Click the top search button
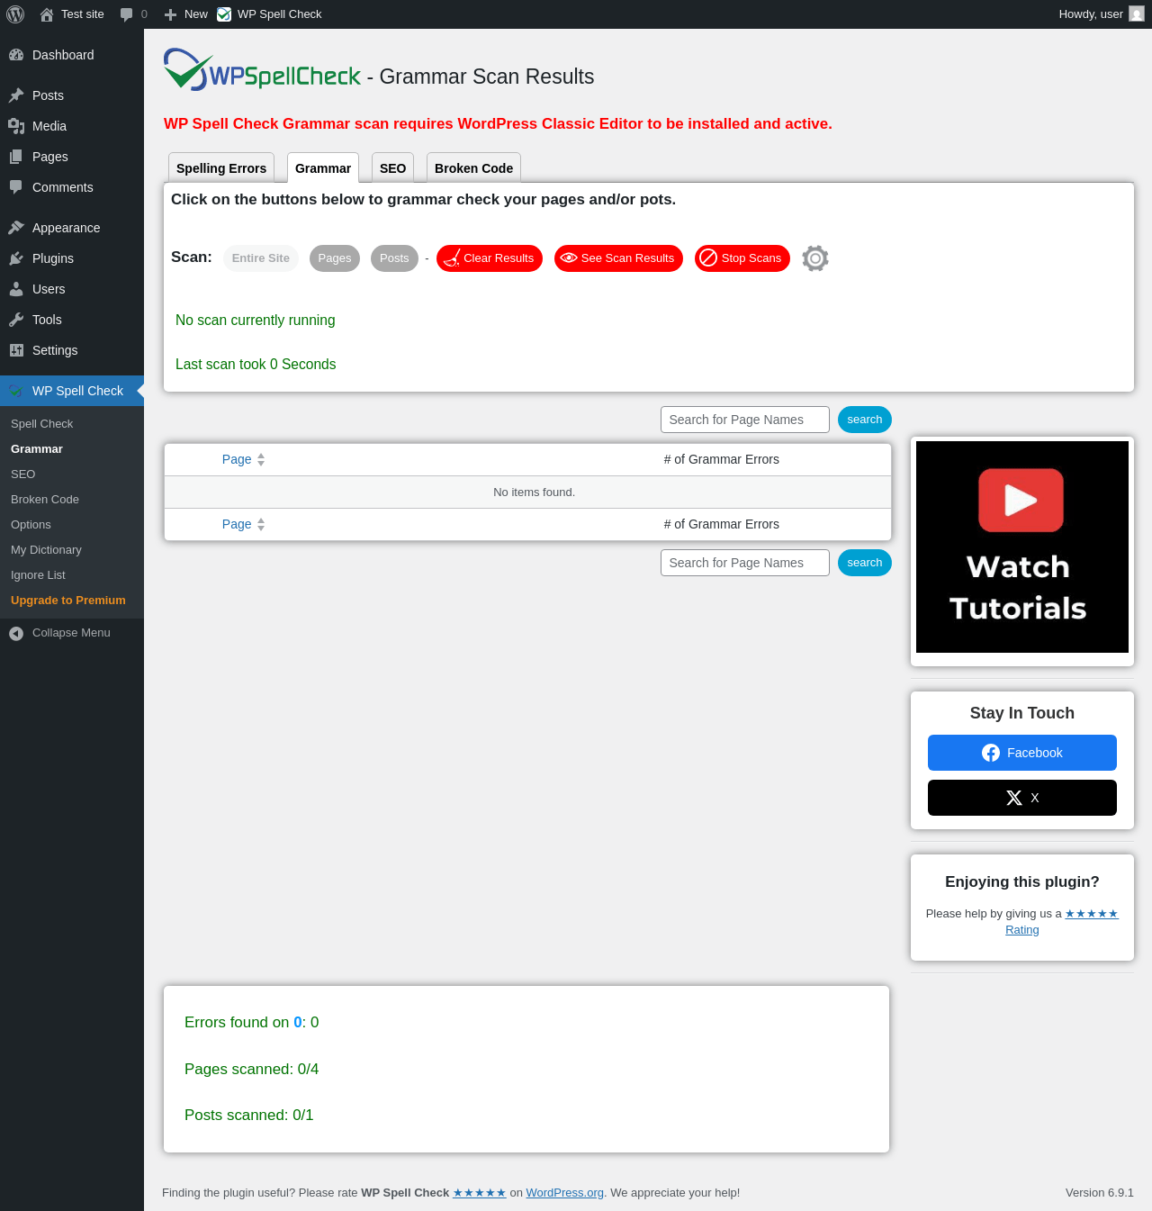The width and height of the screenshot is (1152, 1211). pyautogui.click(x=865, y=420)
